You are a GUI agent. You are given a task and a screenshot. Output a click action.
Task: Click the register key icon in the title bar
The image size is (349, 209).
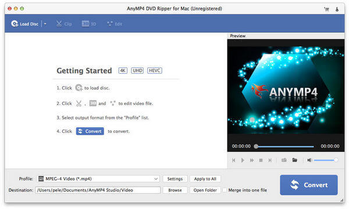click(x=337, y=9)
